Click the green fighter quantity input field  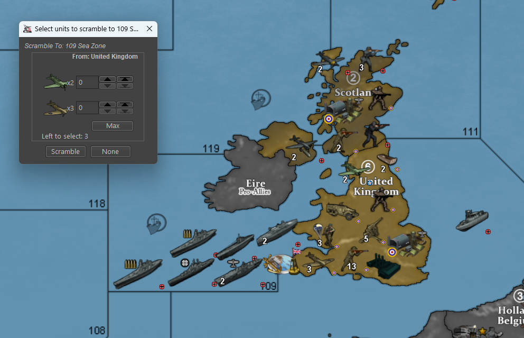click(87, 83)
